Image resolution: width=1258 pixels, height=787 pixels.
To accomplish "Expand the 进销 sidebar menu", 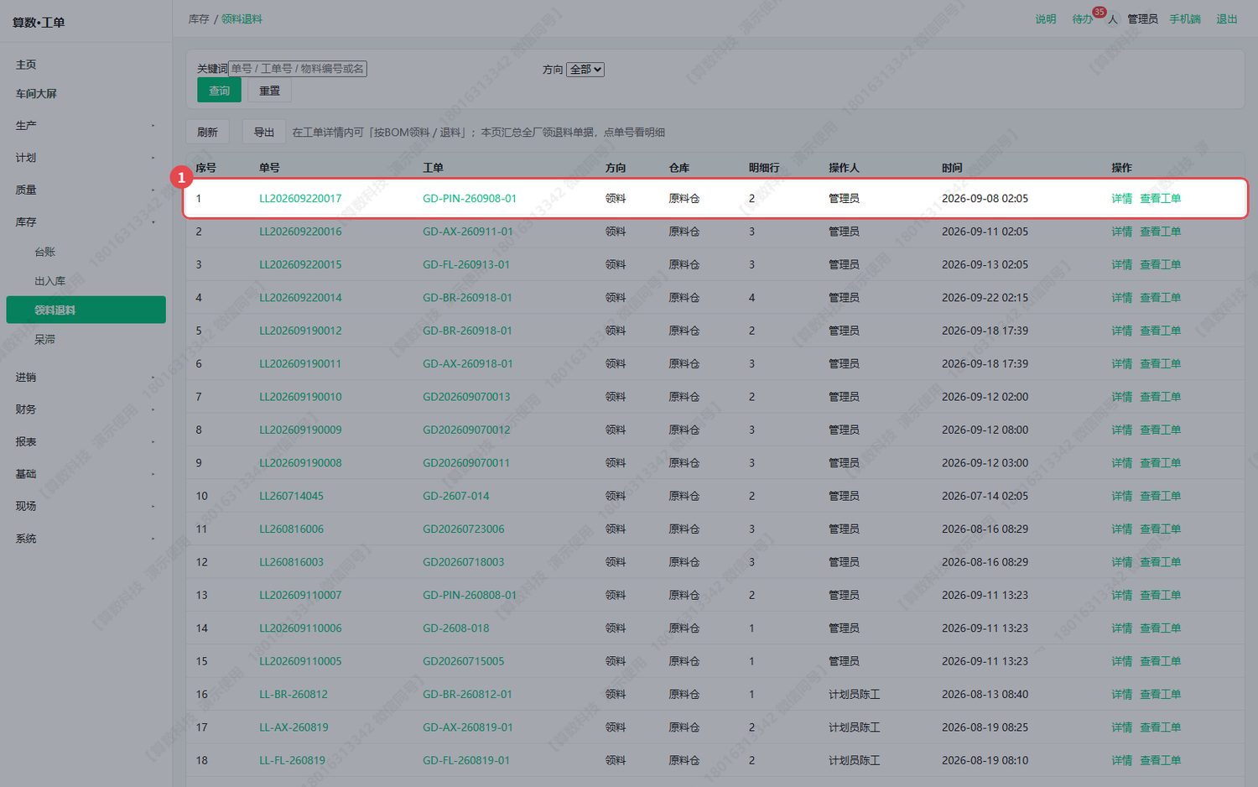I will tap(86, 378).
